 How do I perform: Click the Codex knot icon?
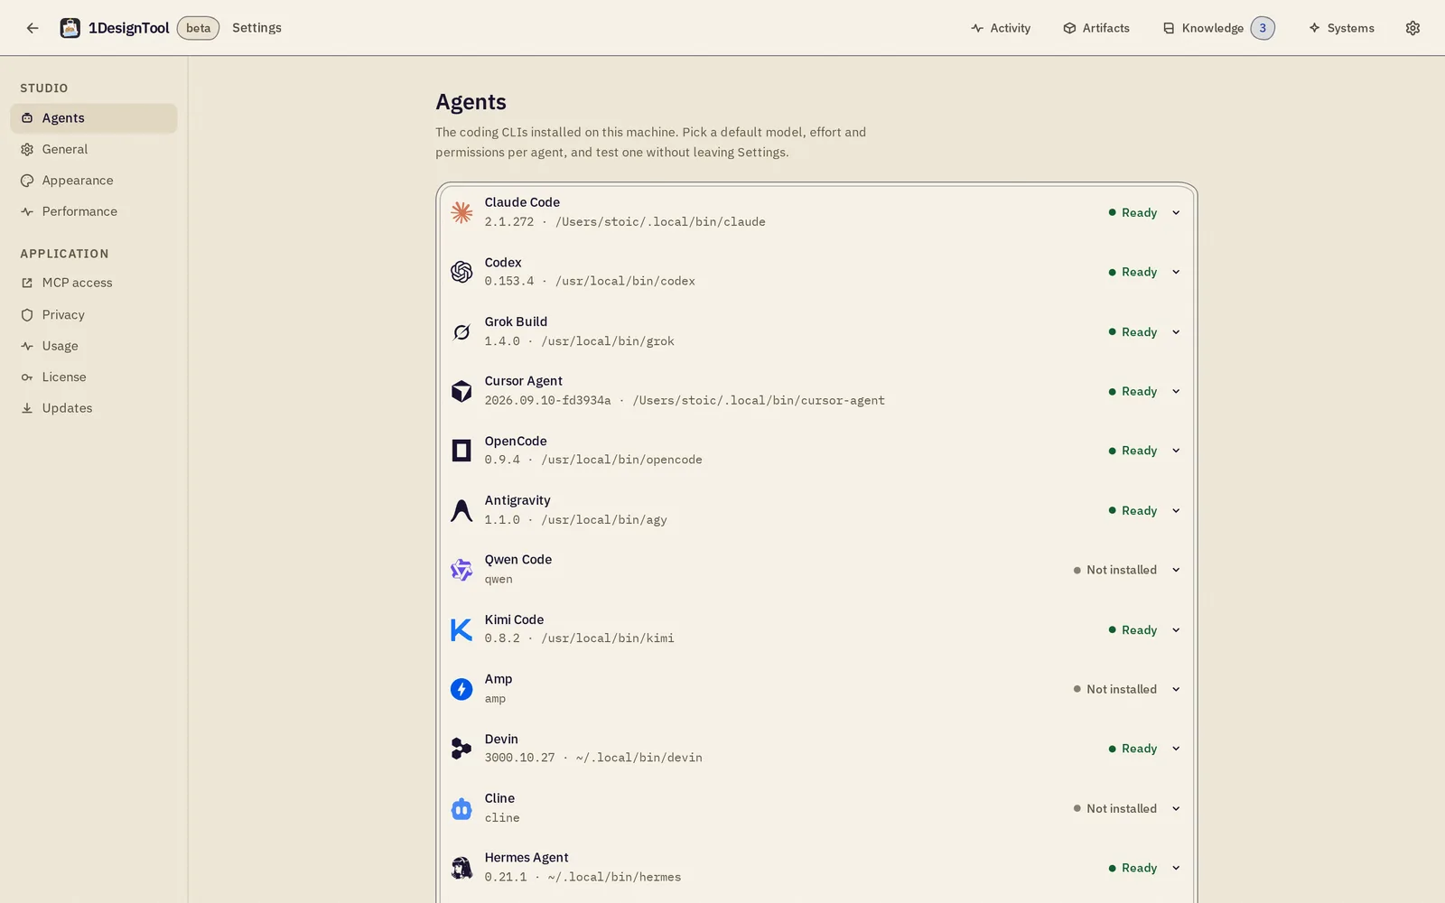(x=461, y=272)
